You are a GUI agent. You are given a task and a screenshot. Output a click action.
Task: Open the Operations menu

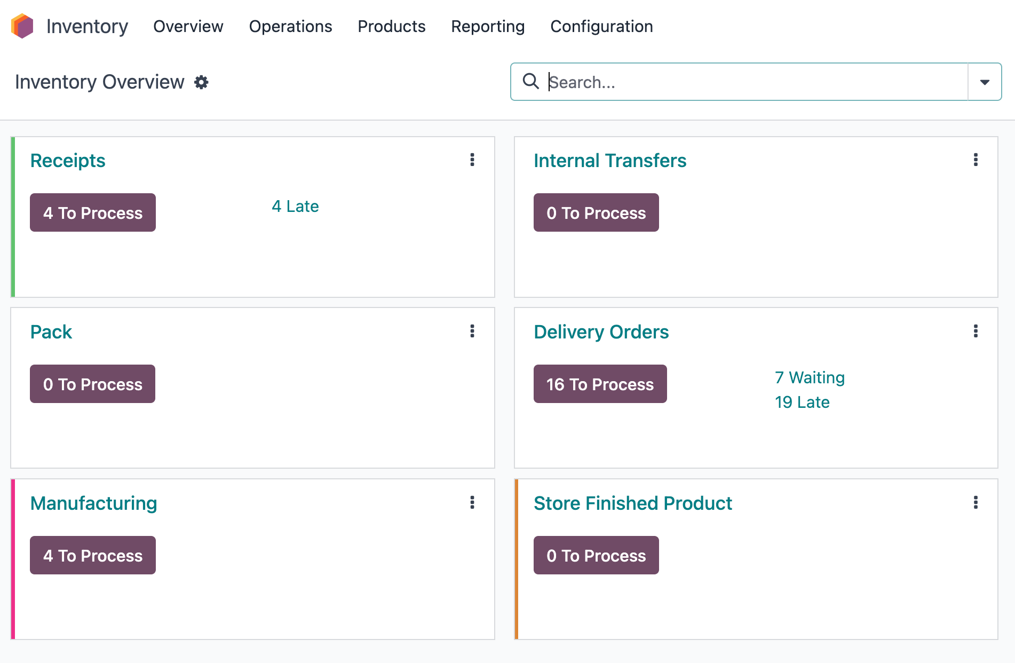(291, 26)
